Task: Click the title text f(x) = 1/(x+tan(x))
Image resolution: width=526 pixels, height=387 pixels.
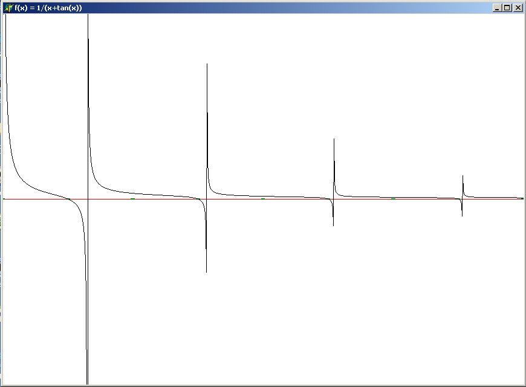Action: [x=48, y=8]
